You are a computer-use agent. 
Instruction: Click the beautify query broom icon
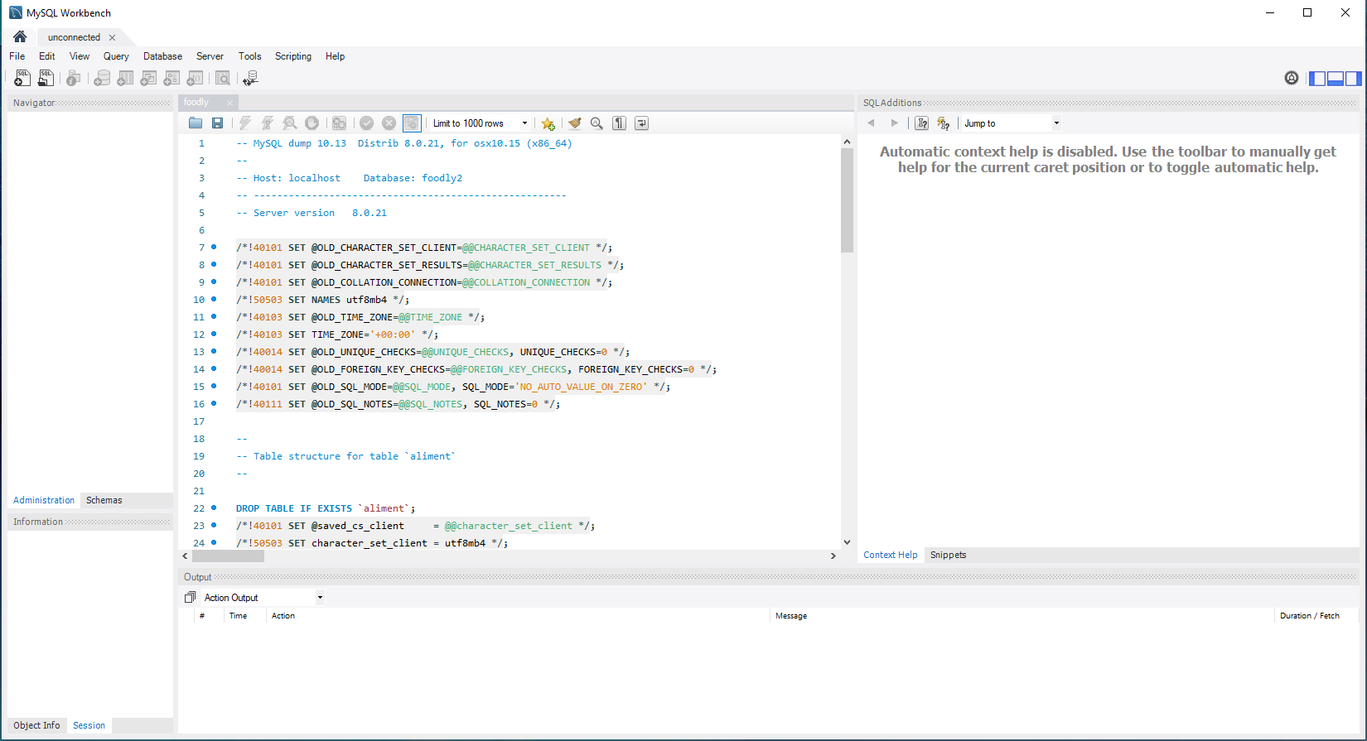pyautogui.click(x=574, y=123)
